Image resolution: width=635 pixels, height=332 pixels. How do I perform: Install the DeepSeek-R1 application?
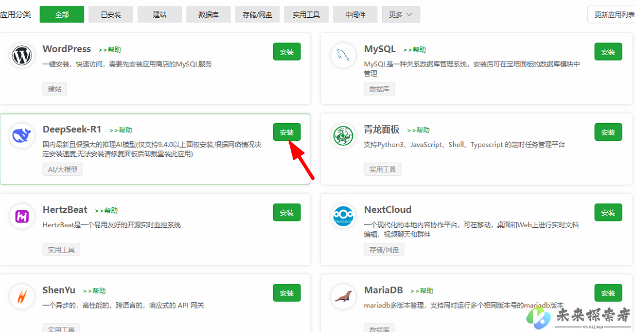click(287, 132)
